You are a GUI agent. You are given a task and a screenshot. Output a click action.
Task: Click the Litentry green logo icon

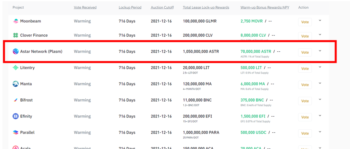click(15, 68)
